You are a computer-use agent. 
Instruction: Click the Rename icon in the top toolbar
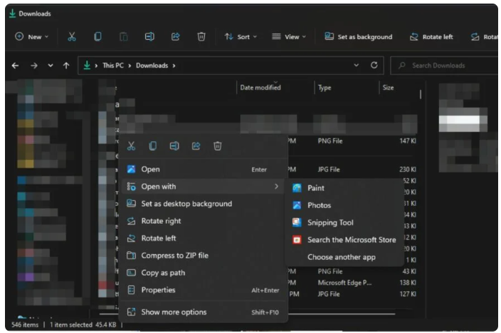click(x=149, y=37)
